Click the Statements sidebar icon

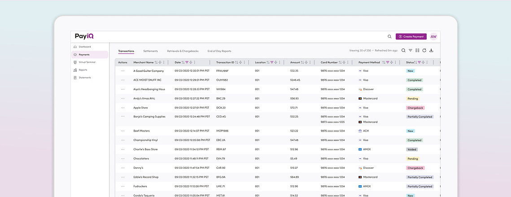[x=75, y=78]
